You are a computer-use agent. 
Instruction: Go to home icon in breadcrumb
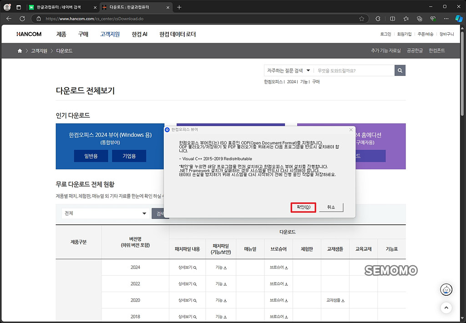tap(20, 51)
